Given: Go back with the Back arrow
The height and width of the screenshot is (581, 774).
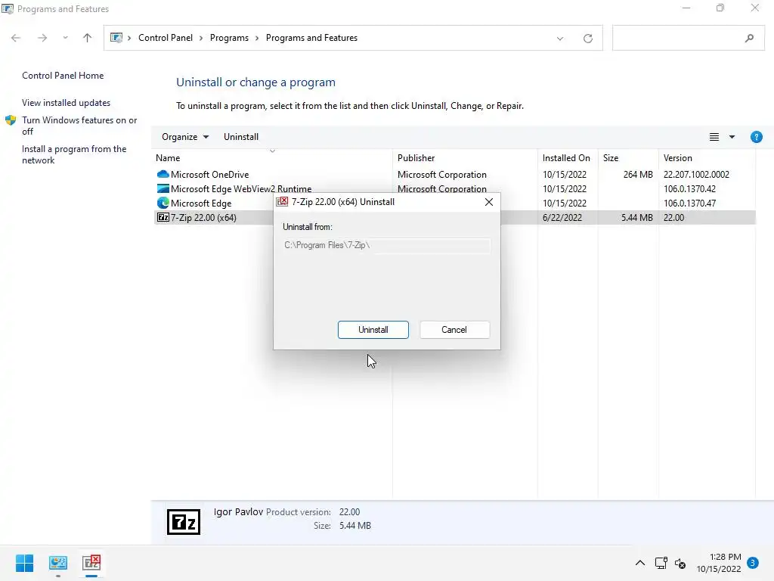Looking at the screenshot, I should 16,38.
